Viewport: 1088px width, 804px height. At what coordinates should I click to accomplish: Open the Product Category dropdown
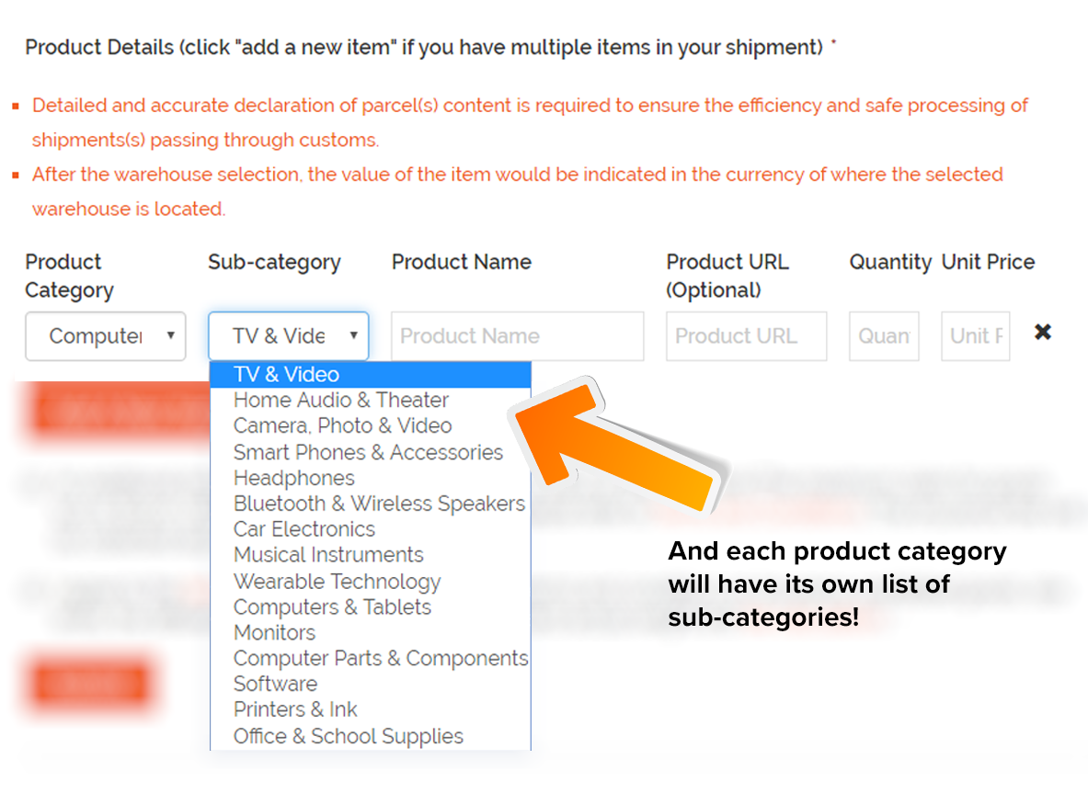point(106,336)
